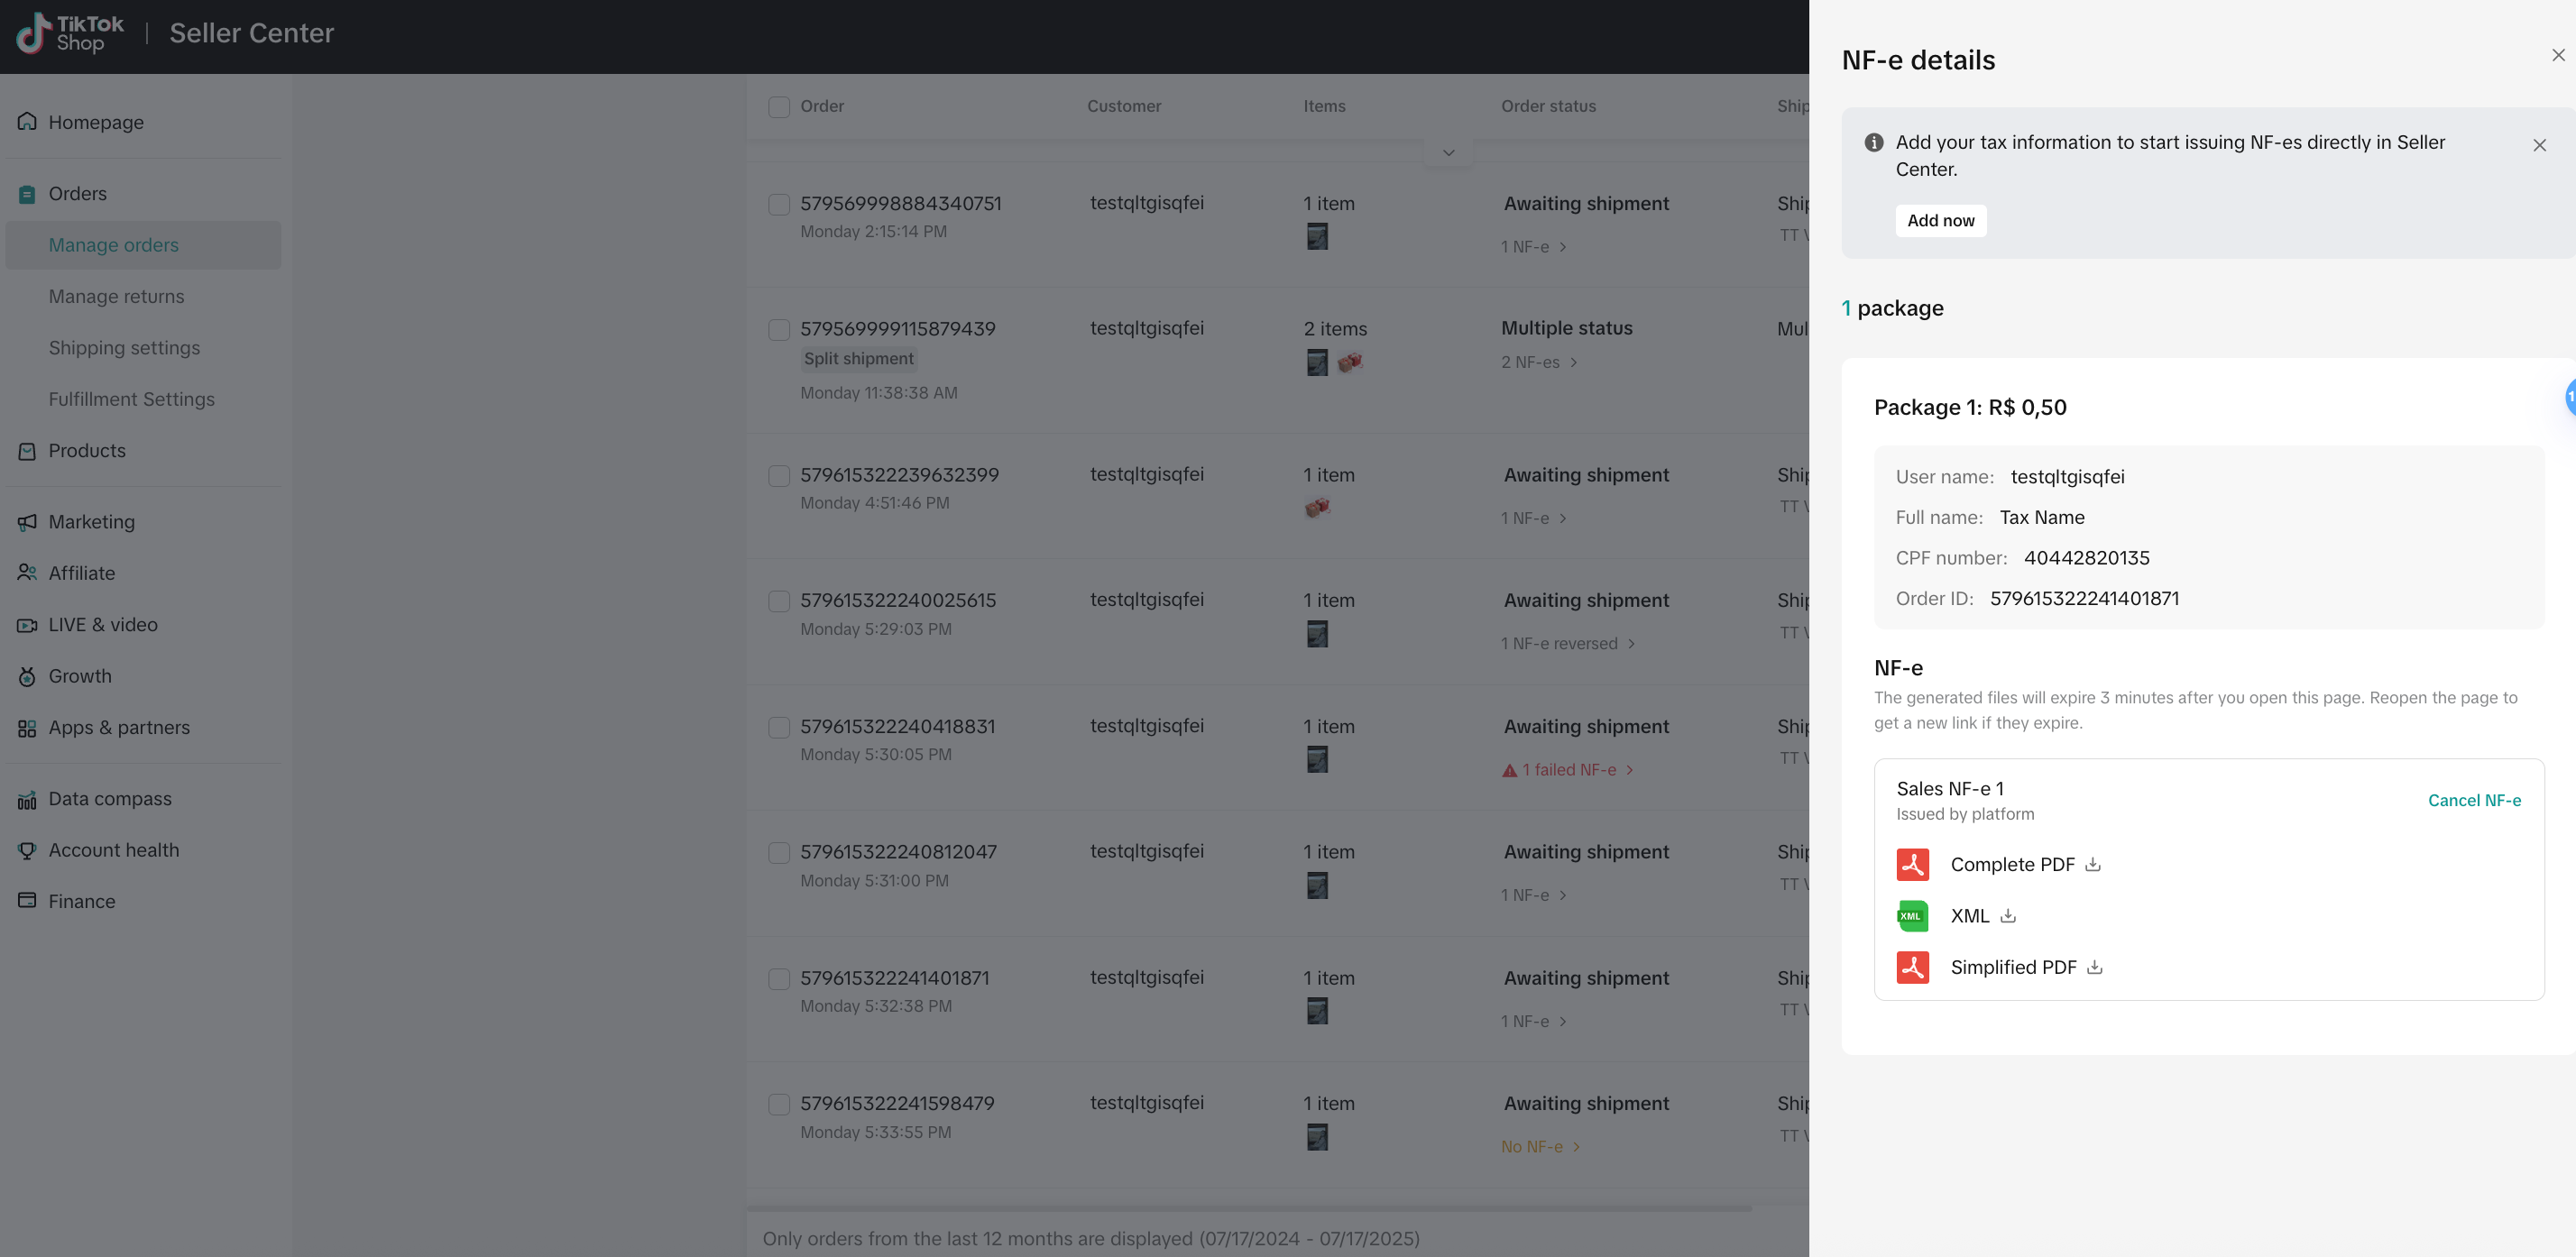Click the Marketing megaphone icon
2576x1257 pixels.
pyautogui.click(x=27, y=522)
